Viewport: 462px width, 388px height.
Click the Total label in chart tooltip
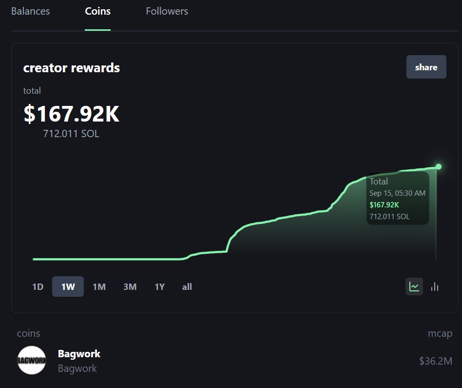click(379, 181)
